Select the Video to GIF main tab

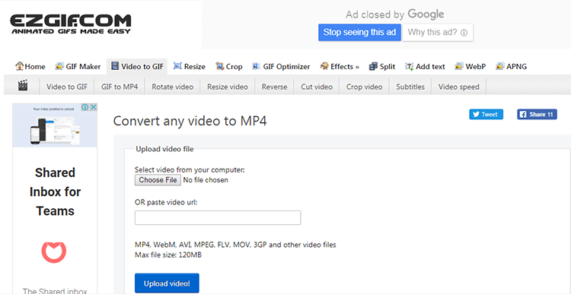[x=137, y=67]
